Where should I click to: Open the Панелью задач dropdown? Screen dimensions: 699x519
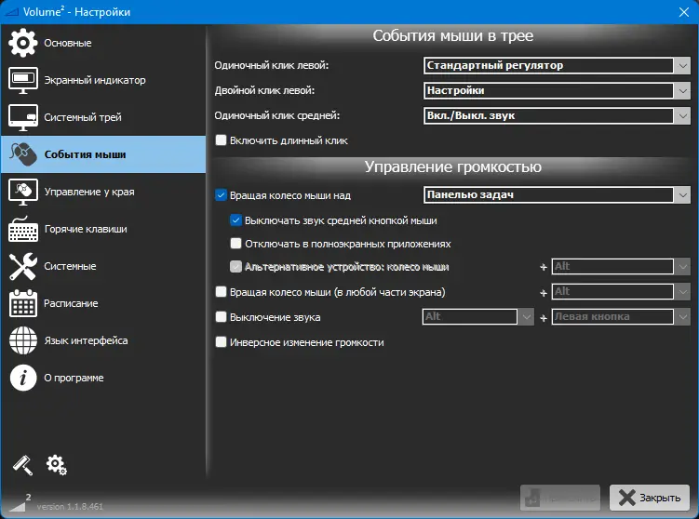pos(557,194)
